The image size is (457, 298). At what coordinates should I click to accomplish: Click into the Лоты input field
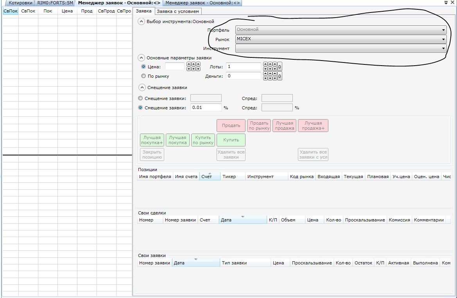click(x=243, y=67)
